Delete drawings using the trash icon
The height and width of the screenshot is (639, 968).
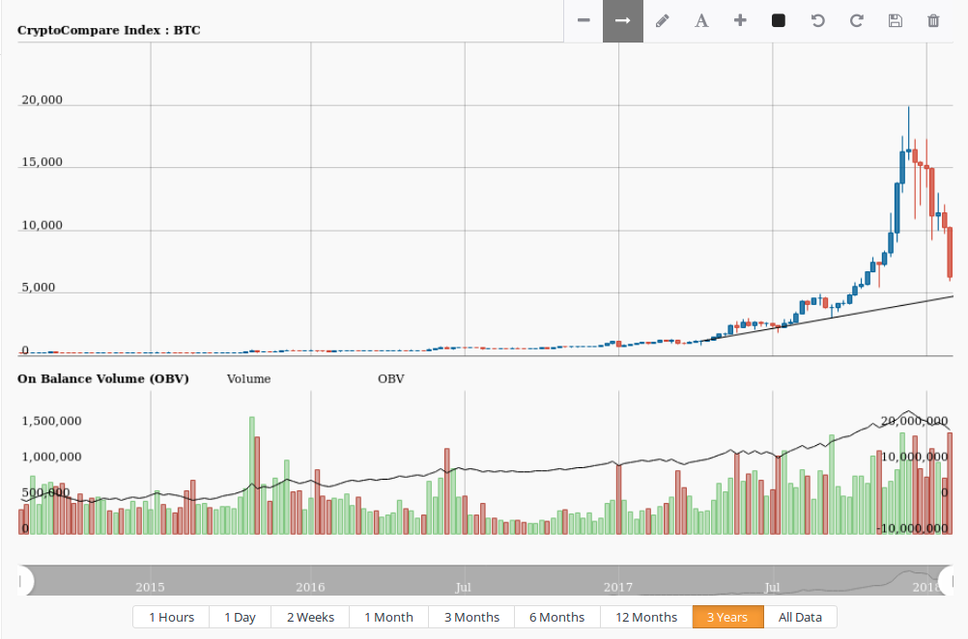point(933,20)
